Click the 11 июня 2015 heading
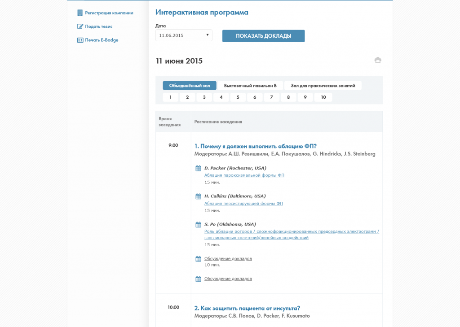 pos(179,61)
